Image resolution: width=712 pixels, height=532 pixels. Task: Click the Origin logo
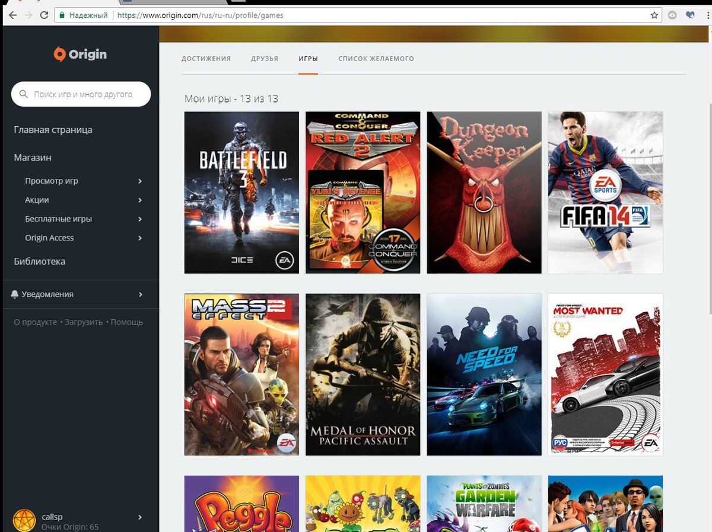coord(80,55)
